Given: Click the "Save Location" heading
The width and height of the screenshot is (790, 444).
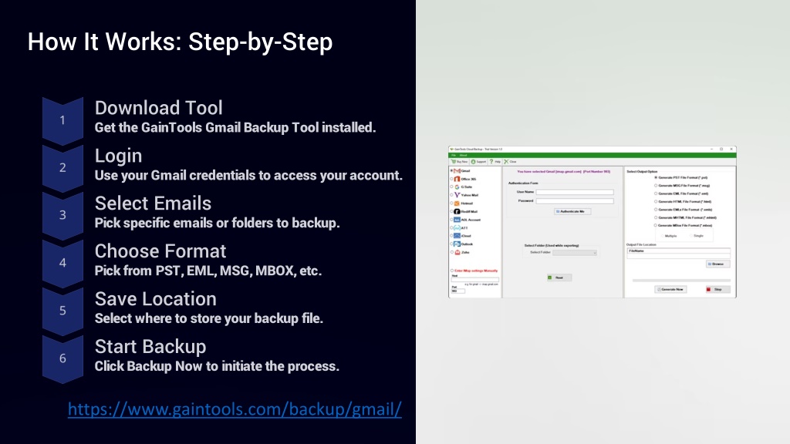Looking at the screenshot, I should tap(156, 299).
